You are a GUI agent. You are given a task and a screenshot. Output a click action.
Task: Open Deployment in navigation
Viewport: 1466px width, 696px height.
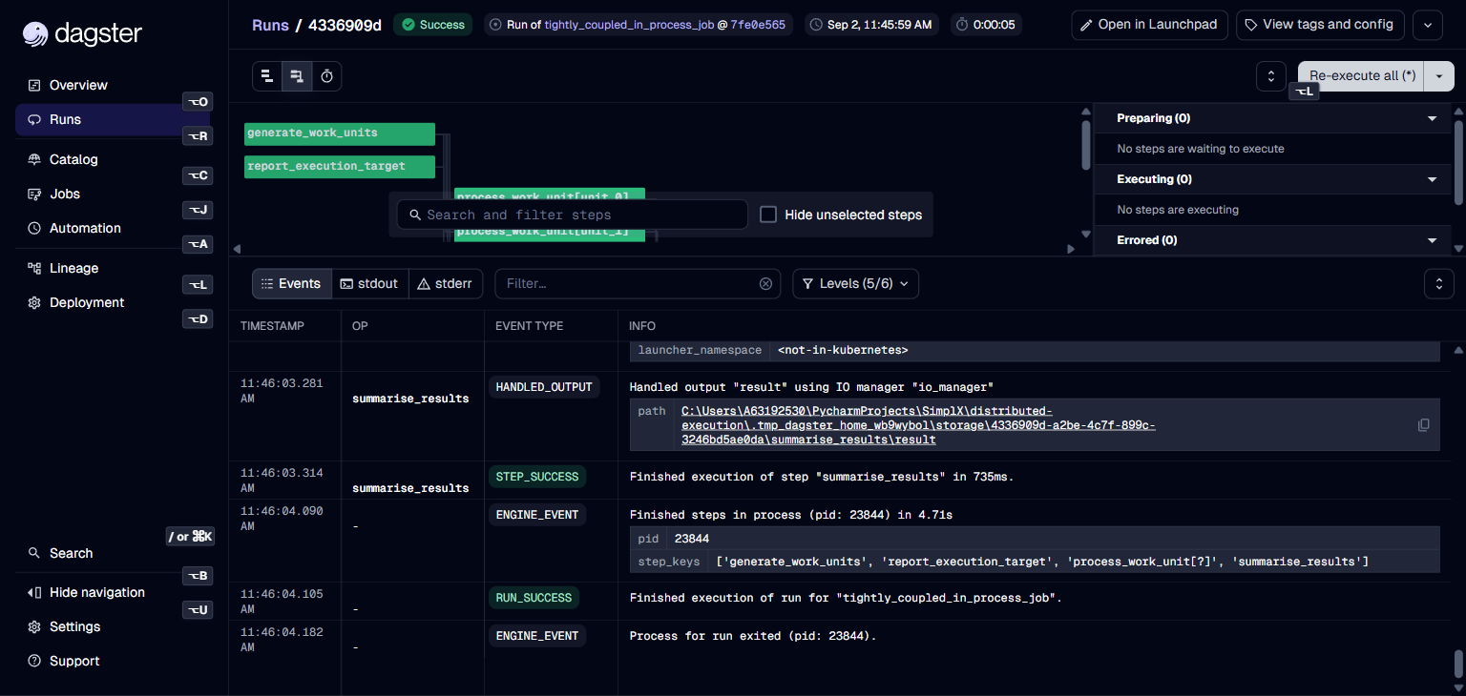tap(87, 302)
